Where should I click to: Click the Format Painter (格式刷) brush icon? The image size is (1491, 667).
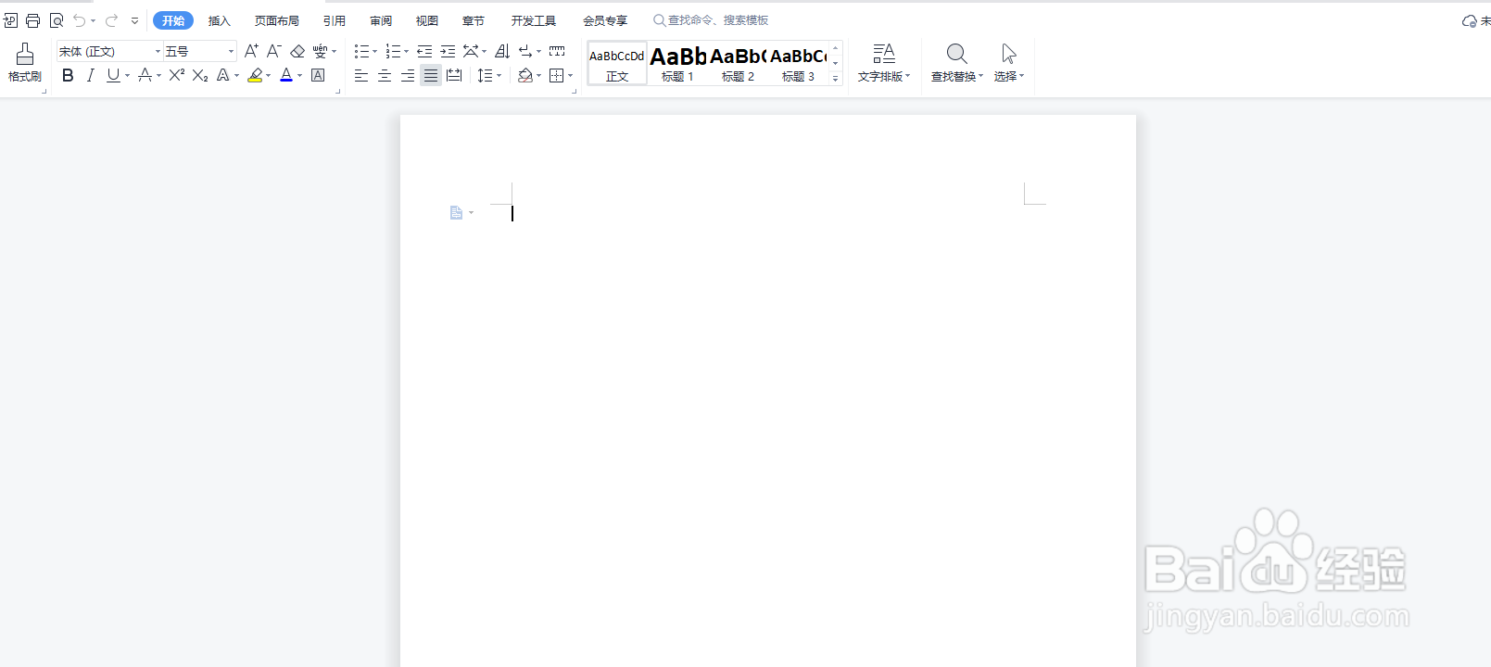25,54
